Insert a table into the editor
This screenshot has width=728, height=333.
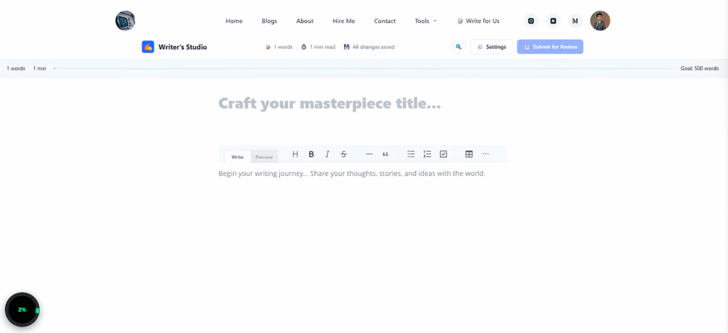469,154
